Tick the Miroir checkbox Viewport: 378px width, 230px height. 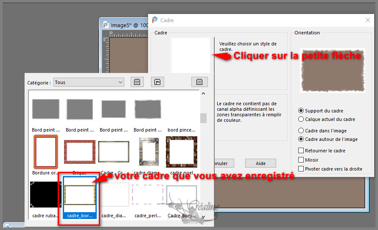(x=301, y=160)
